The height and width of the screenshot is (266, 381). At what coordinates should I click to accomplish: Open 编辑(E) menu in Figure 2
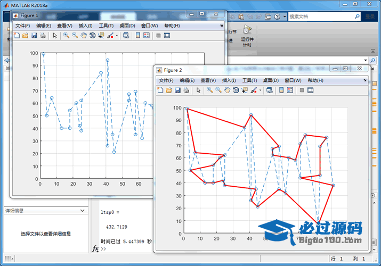click(x=187, y=80)
